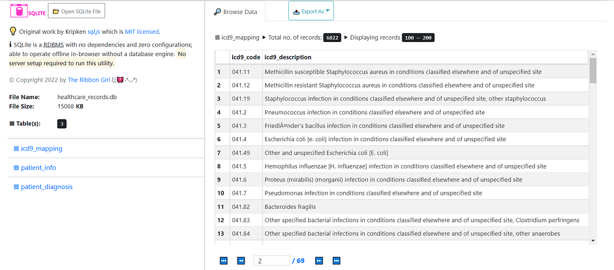Select the patient_diagnosis table
Image resolution: width=614 pixels, height=270 pixels.
pos(47,187)
